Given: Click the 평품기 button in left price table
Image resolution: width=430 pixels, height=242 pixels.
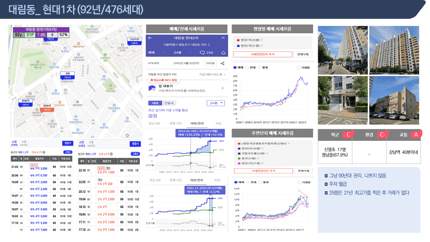Looking at the screenshot, I should (67, 143).
